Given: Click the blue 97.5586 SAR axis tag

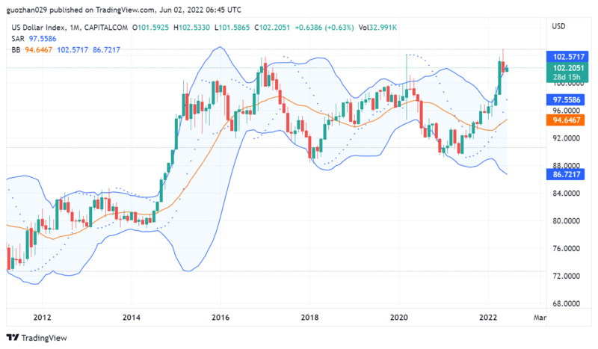Looking at the screenshot, I should coord(565,100).
